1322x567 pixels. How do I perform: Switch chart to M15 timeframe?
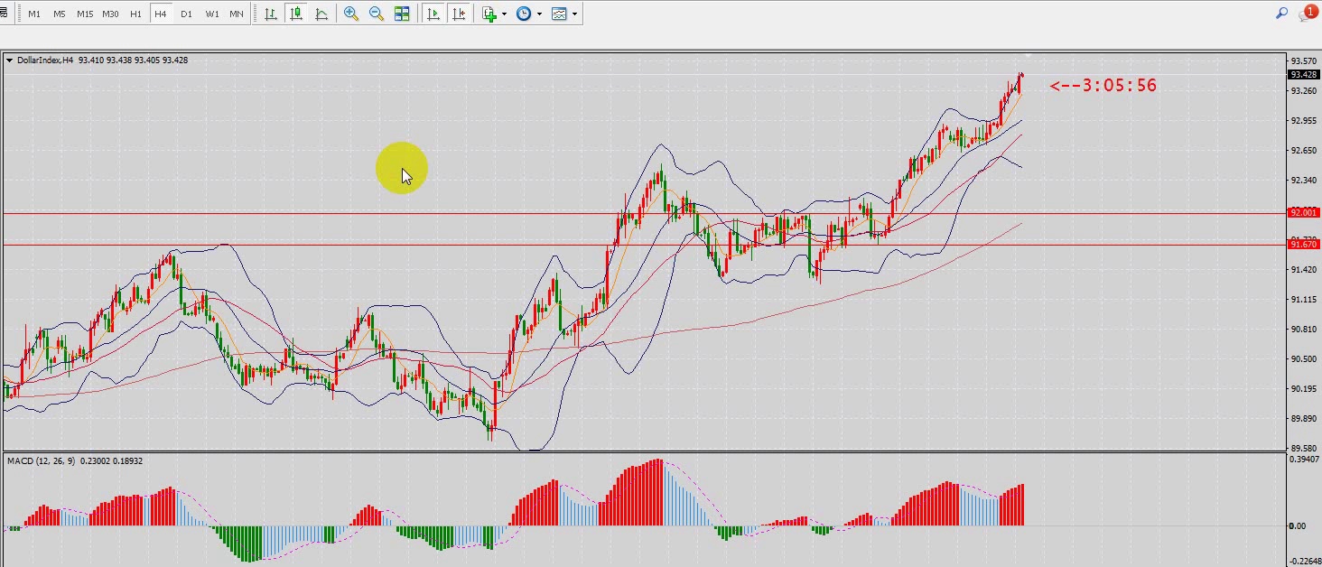click(85, 14)
